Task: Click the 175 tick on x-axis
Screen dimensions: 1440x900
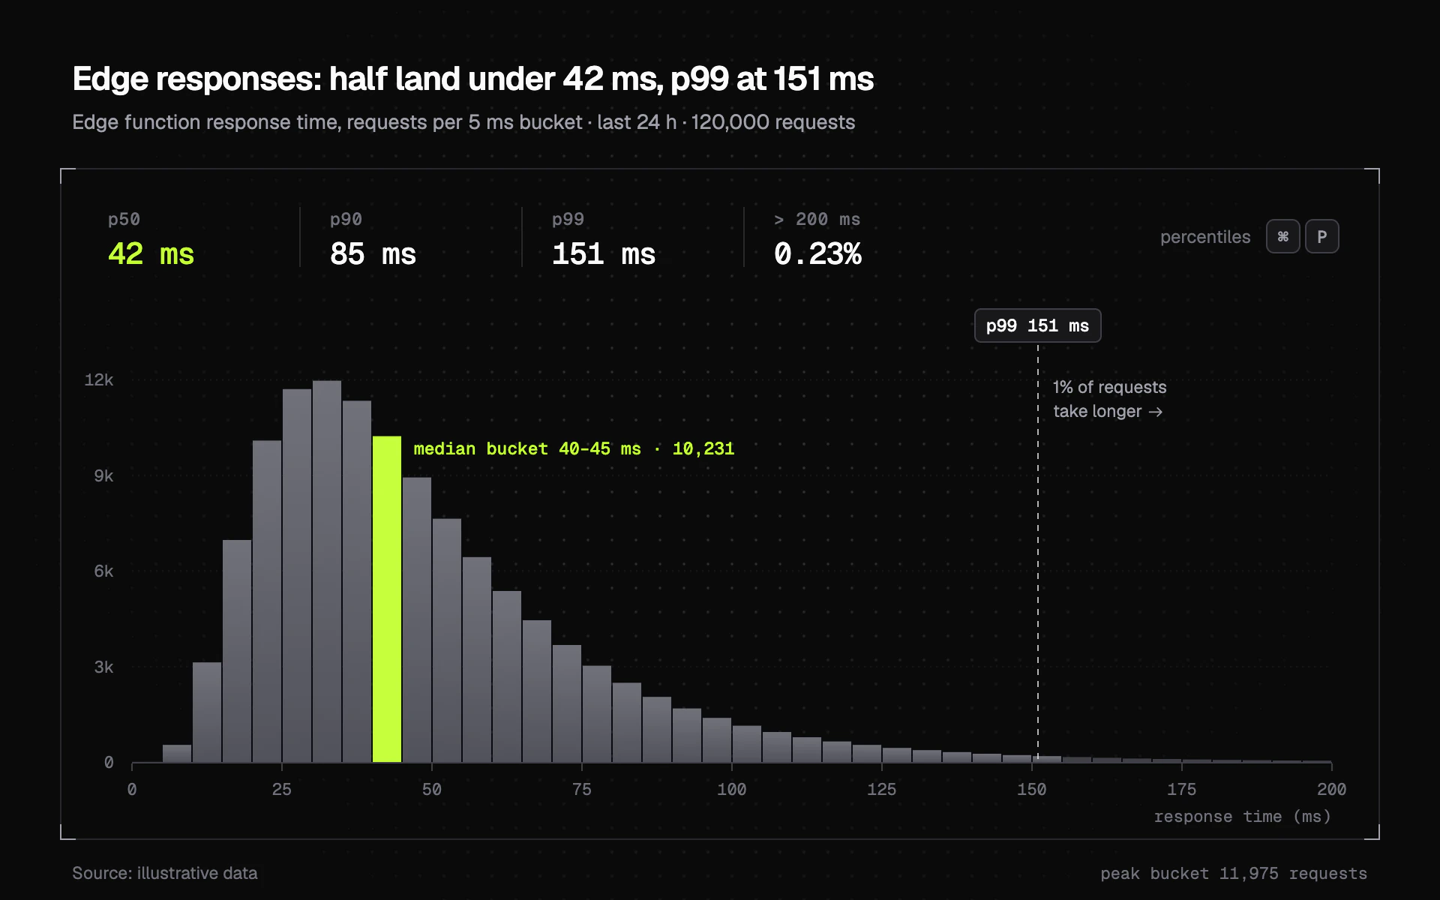Action: [1182, 789]
